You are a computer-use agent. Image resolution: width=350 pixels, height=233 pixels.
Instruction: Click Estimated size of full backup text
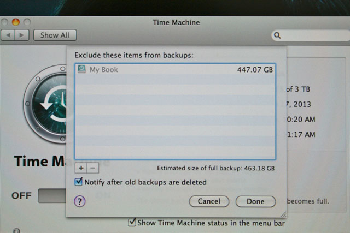[x=215, y=168]
